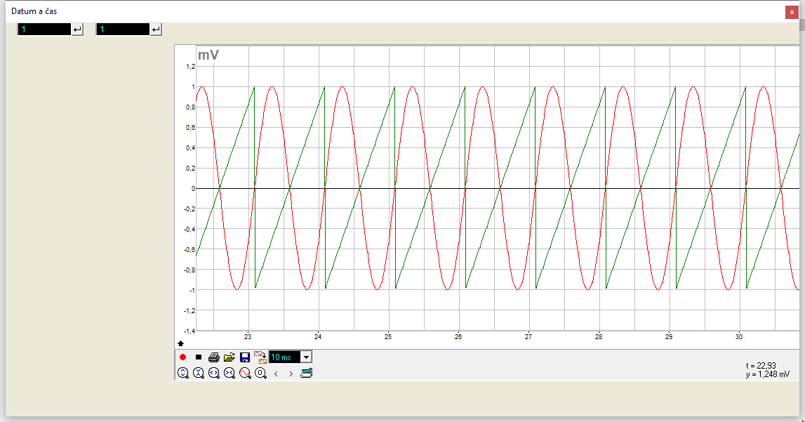Confirm first value with the enter button

(77, 29)
